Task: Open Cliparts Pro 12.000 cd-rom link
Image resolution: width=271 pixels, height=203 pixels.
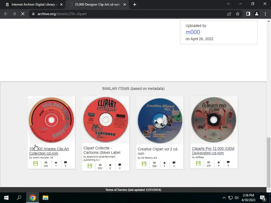Action: point(213,151)
